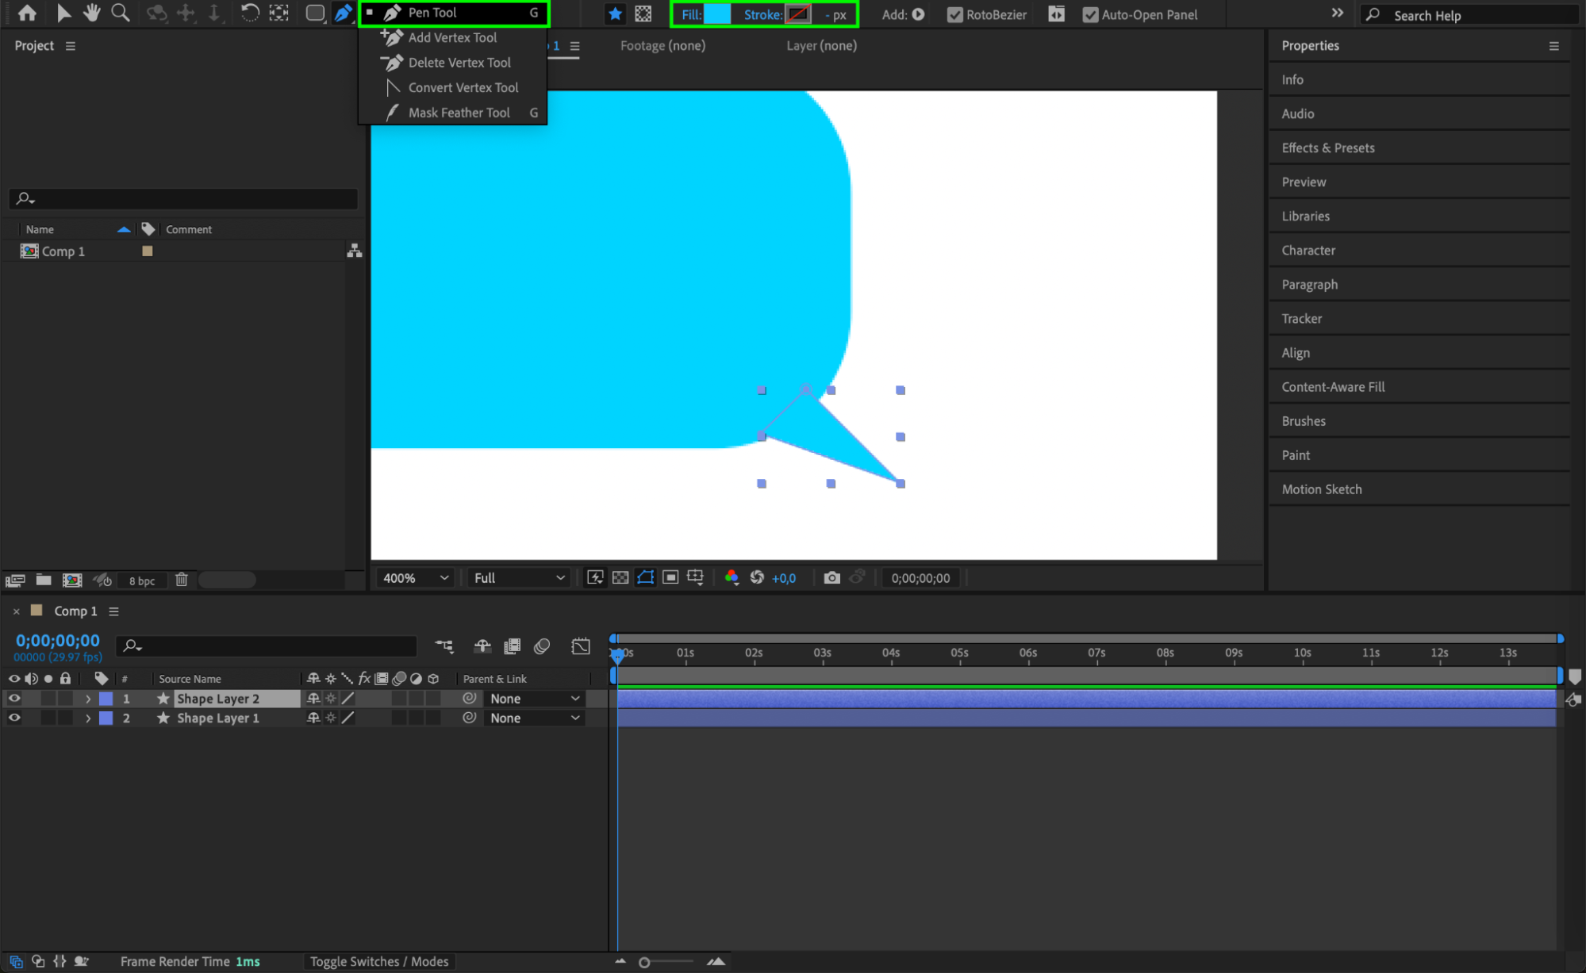Uncheck the RotoBezier checkbox
Image resolution: width=1586 pixels, height=973 pixels.
(955, 14)
